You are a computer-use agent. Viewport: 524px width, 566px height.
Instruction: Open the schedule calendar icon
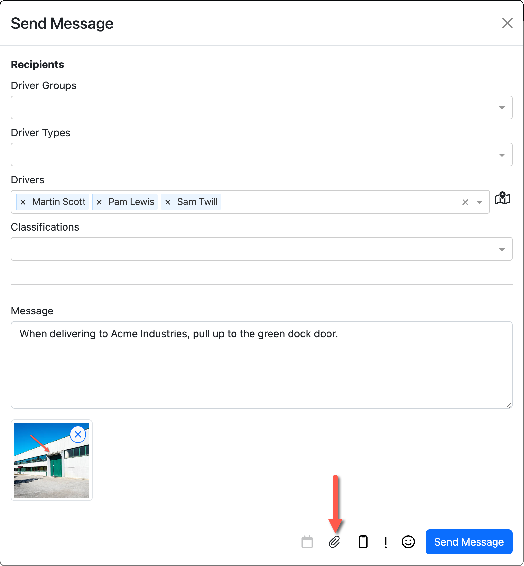point(307,542)
